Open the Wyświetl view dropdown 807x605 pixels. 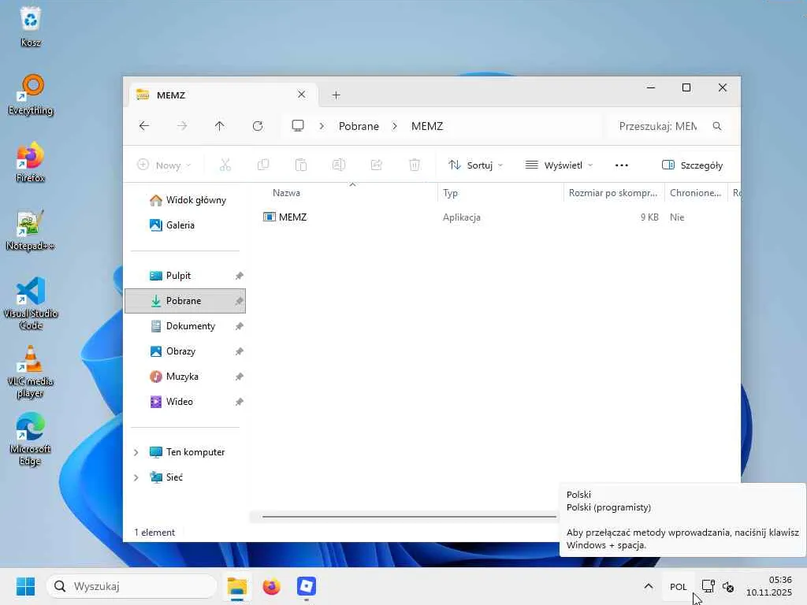[x=560, y=165]
